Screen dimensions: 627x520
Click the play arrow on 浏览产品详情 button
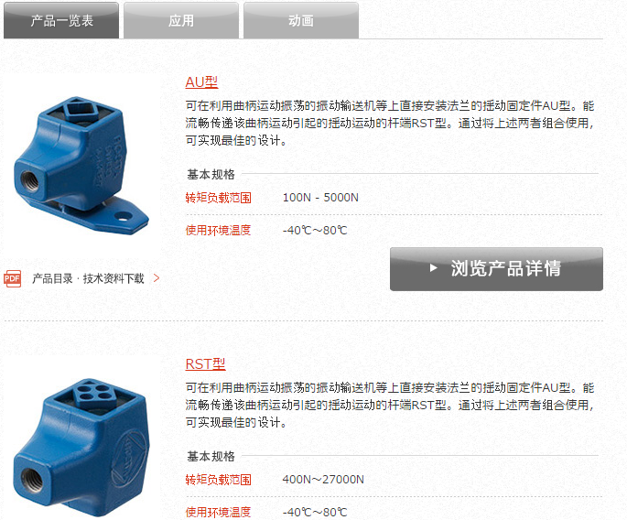[433, 268]
